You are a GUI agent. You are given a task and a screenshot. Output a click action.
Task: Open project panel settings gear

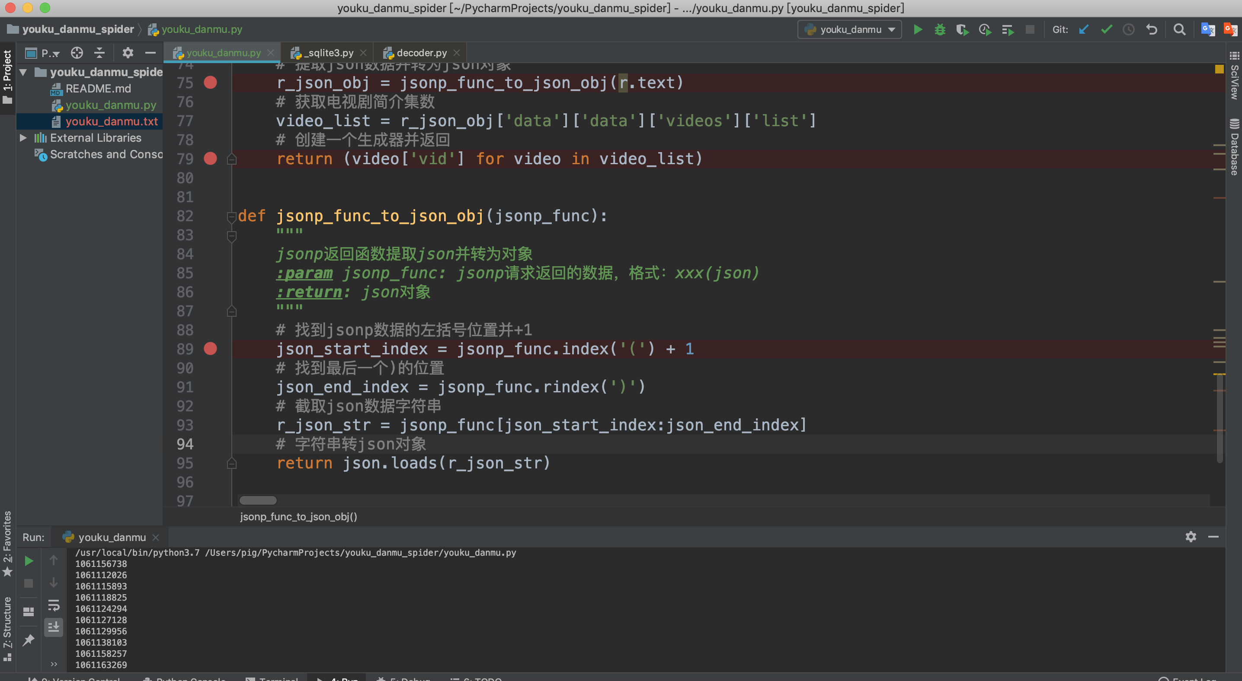pyautogui.click(x=127, y=52)
